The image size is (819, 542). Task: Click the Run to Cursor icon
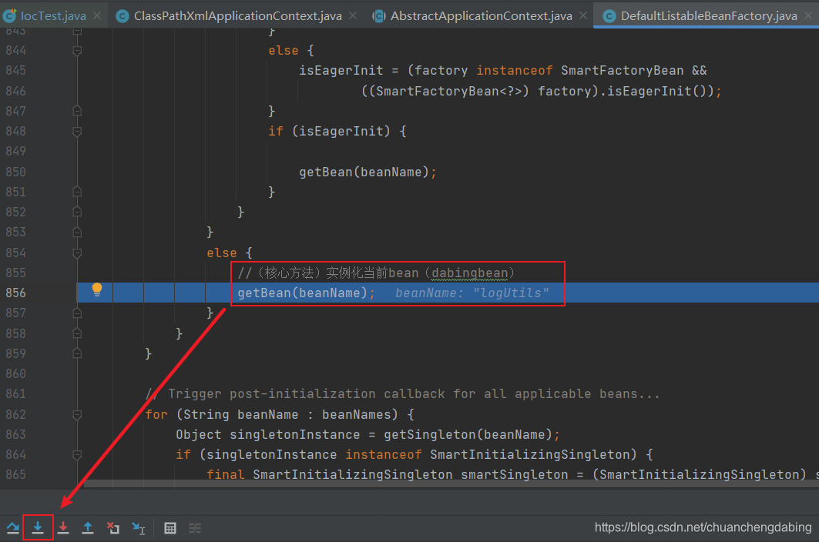click(x=139, y=528)
